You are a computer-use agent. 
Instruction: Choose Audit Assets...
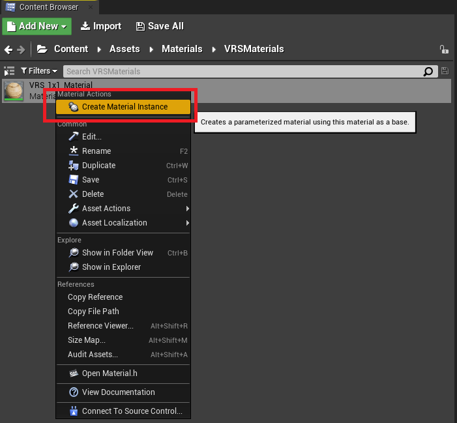pyautogui.click(x=123, y=355)
